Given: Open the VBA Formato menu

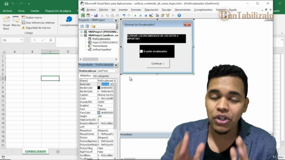Looking at the screenshot, I should coord(136,10).
